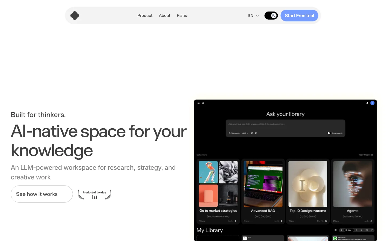Click the blue plus add button
The width and height of the screenshot is (386, 241).
pos(372,103)
